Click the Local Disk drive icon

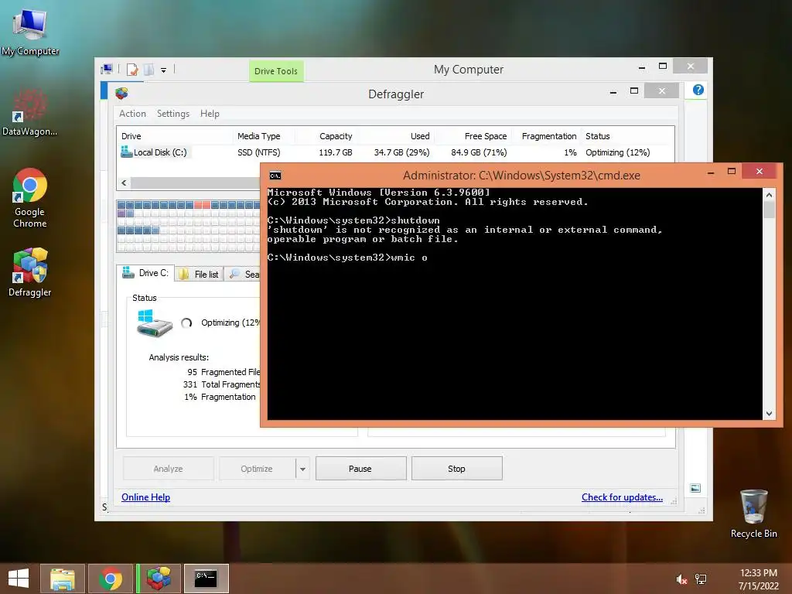126,152
